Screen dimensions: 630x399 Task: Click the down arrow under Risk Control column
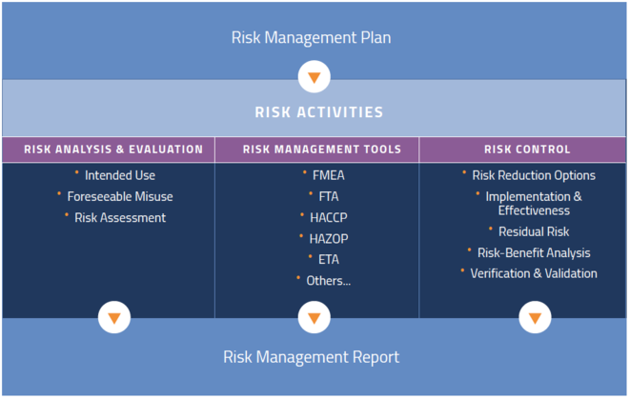534,317
